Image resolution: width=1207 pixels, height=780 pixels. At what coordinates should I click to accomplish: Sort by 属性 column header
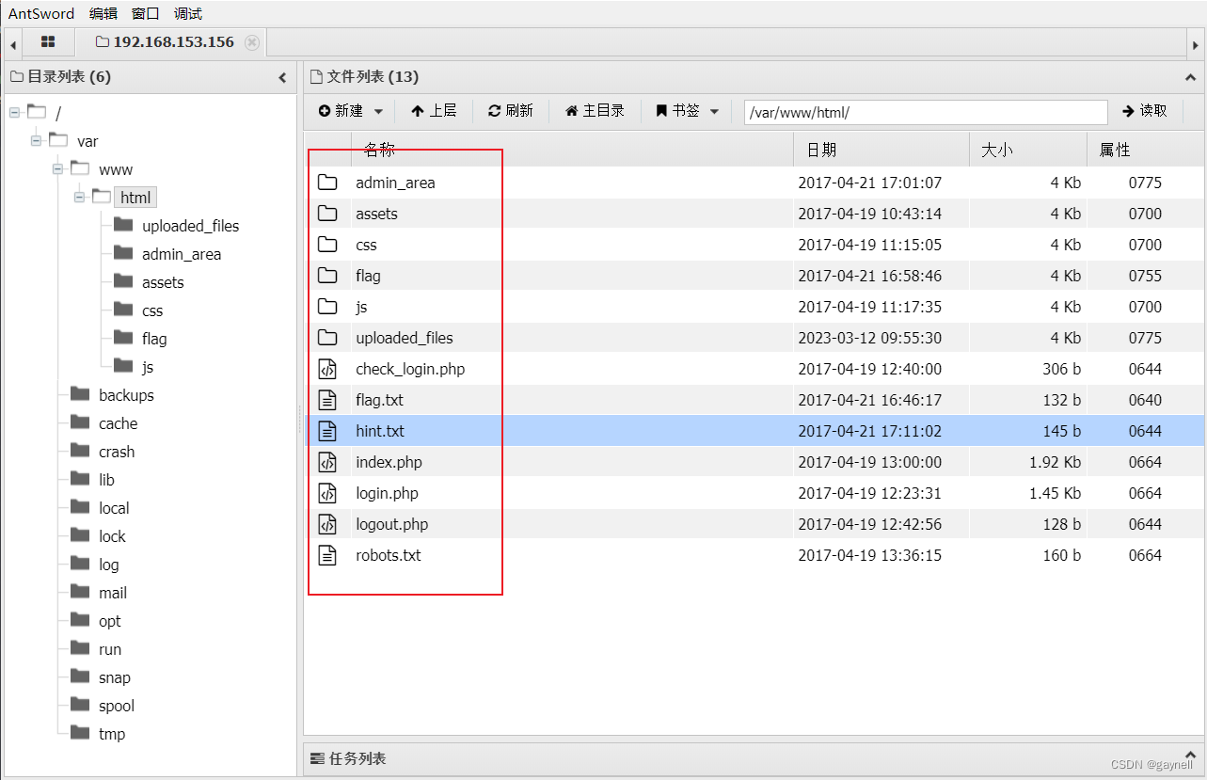click(1145, 150)
